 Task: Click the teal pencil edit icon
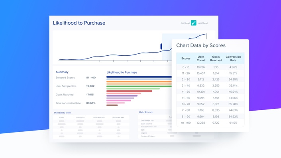pyautogui.click(x=194, y=23)
